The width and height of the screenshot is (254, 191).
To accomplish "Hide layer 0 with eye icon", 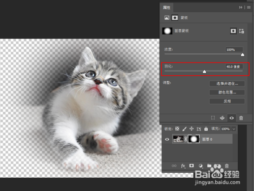I will click(x=167, y=139).
